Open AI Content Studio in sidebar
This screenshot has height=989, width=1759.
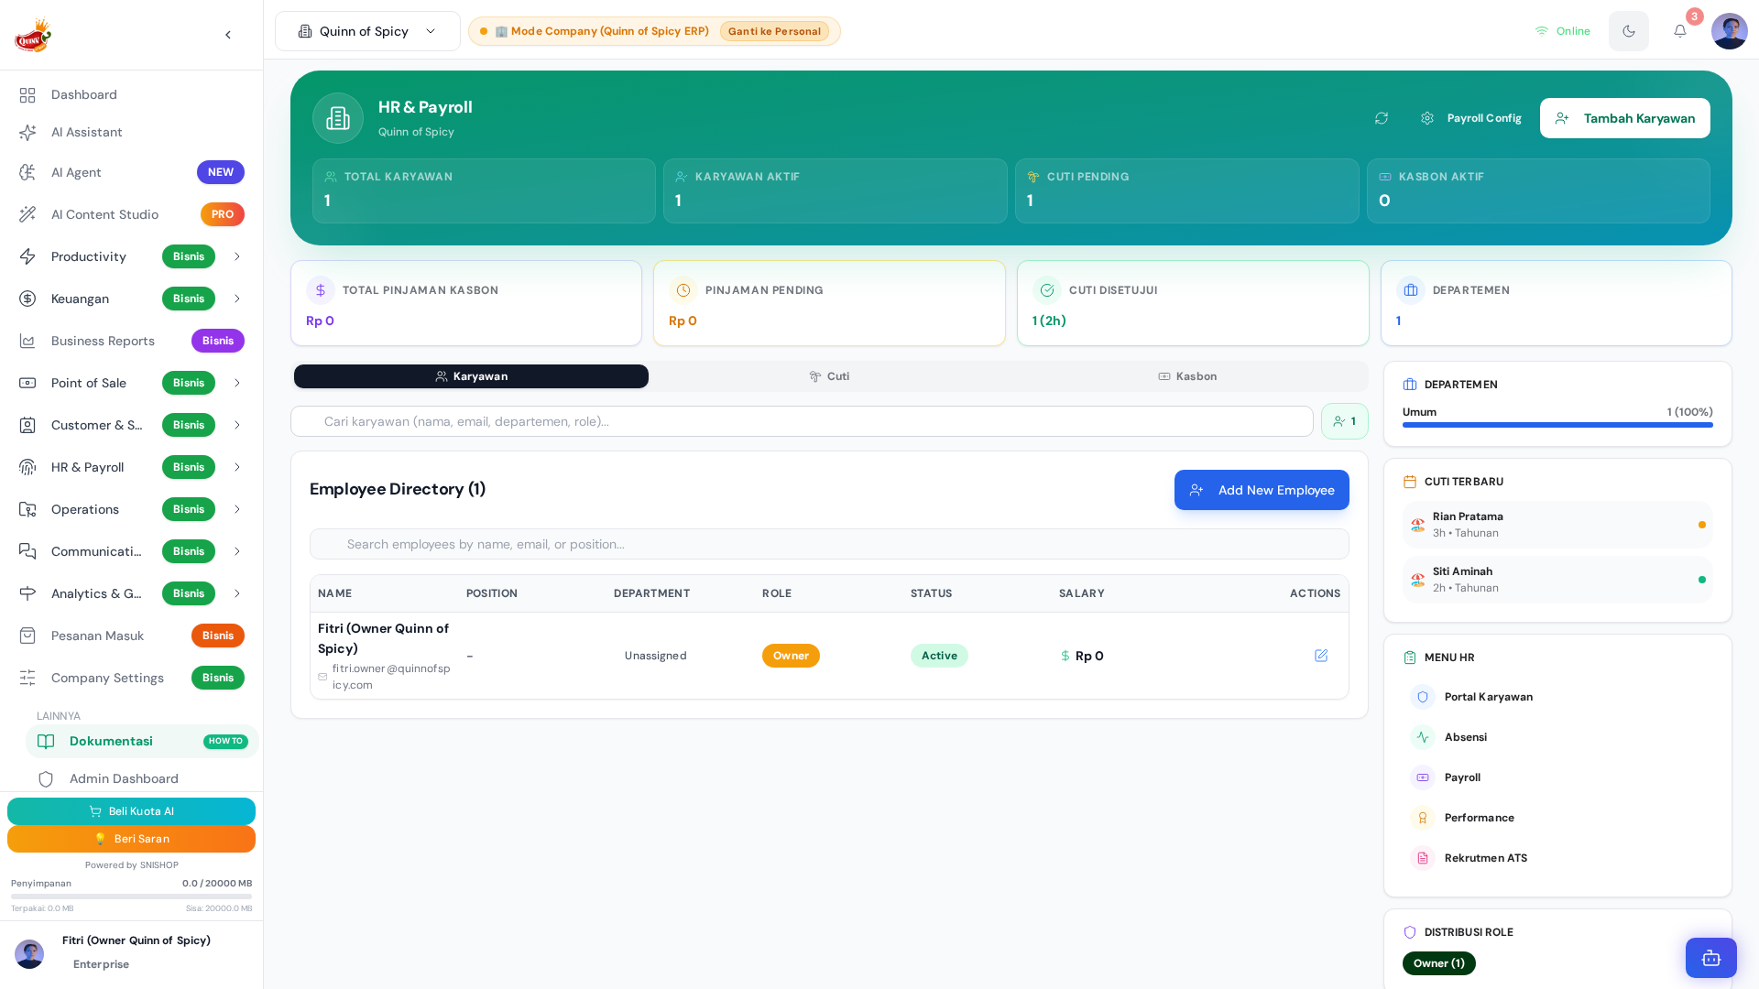pyautogui.click(x=132, y=214)
